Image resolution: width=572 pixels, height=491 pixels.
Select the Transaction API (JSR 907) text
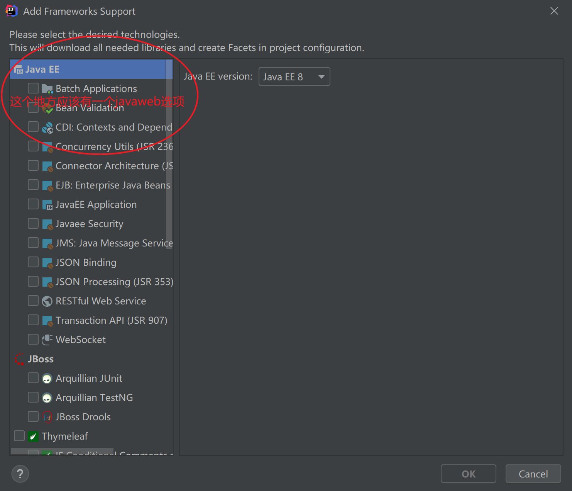[112, 321]
